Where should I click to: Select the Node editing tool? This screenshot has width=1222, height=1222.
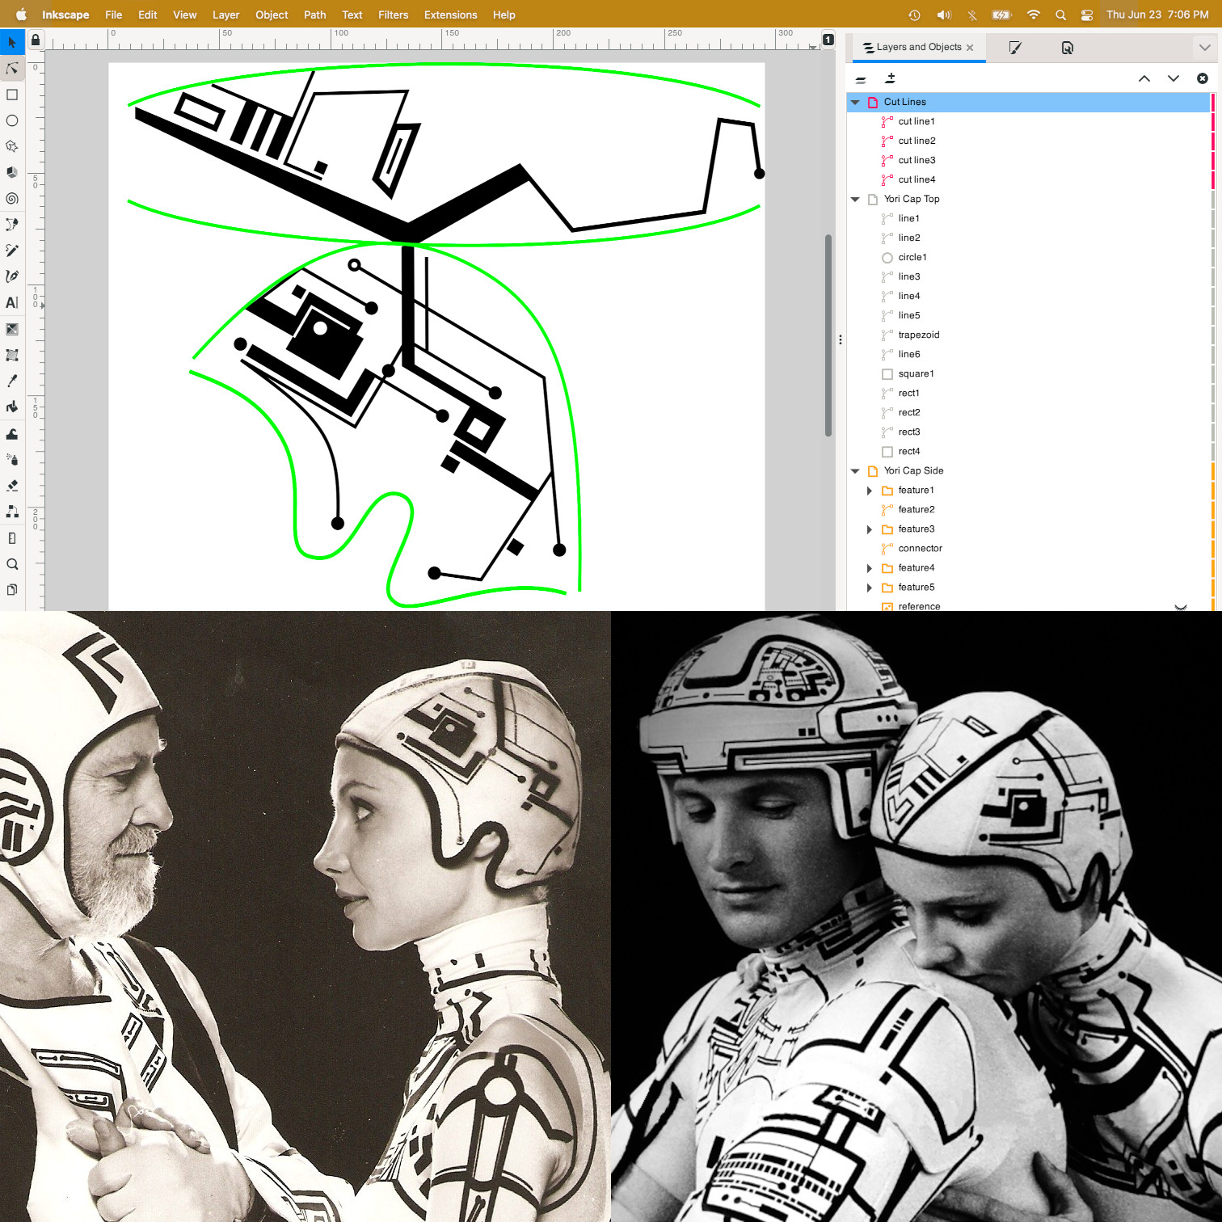coord(12,69)
